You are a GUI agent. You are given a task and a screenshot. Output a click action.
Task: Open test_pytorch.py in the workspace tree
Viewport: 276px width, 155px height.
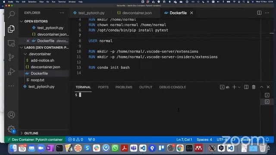point(44,87)
